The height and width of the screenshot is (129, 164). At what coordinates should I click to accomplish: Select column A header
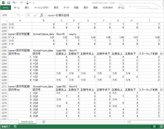coord(20,20)
